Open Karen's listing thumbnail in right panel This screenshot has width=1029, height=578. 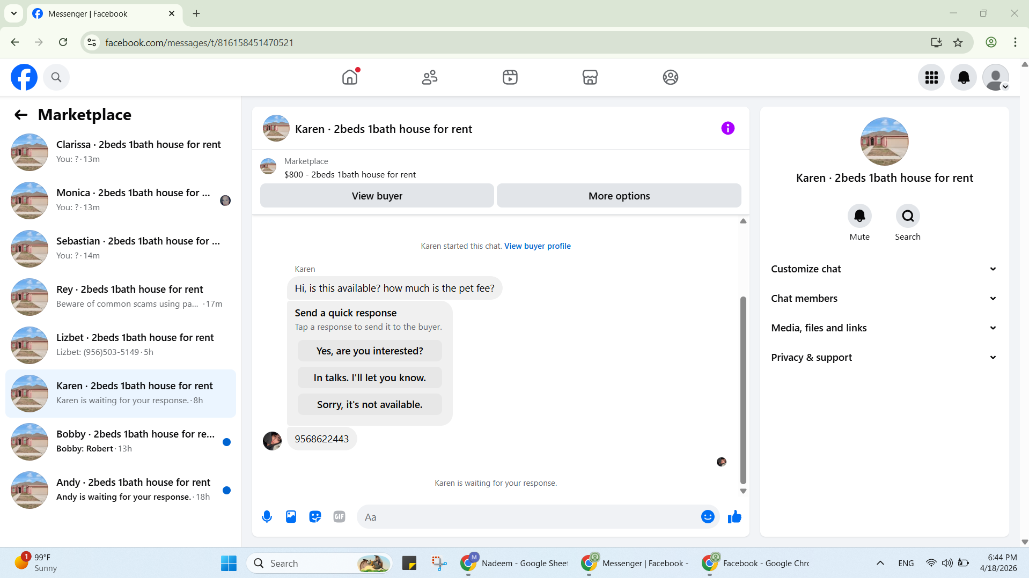point(884,142)
